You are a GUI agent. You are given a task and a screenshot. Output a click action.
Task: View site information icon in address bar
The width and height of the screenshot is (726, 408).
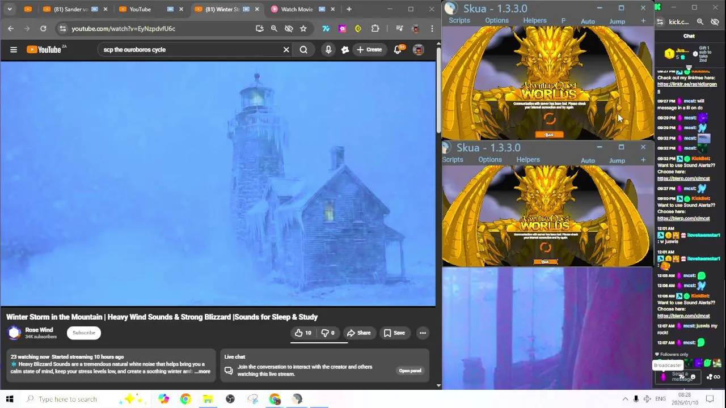coord(62,28)
